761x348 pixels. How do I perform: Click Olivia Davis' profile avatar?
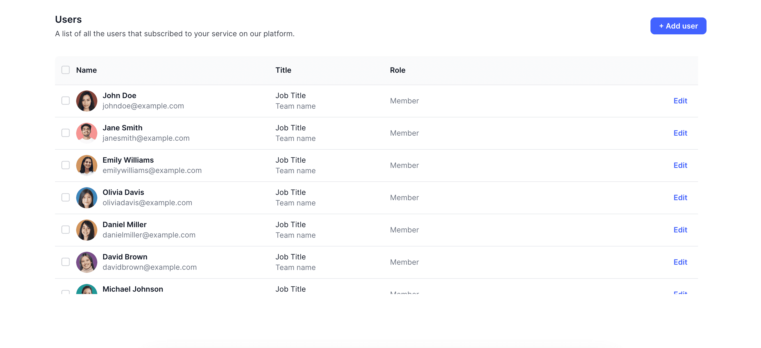coord(86,197)
